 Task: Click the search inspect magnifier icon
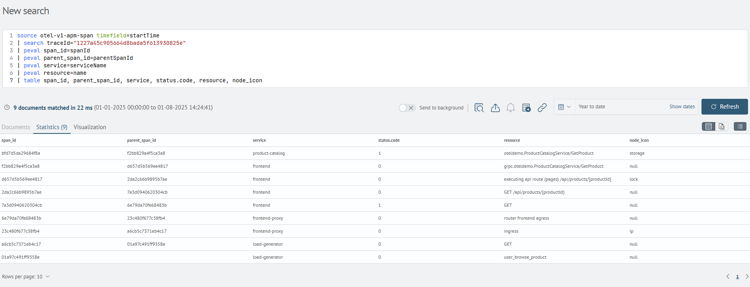point(479,107)
